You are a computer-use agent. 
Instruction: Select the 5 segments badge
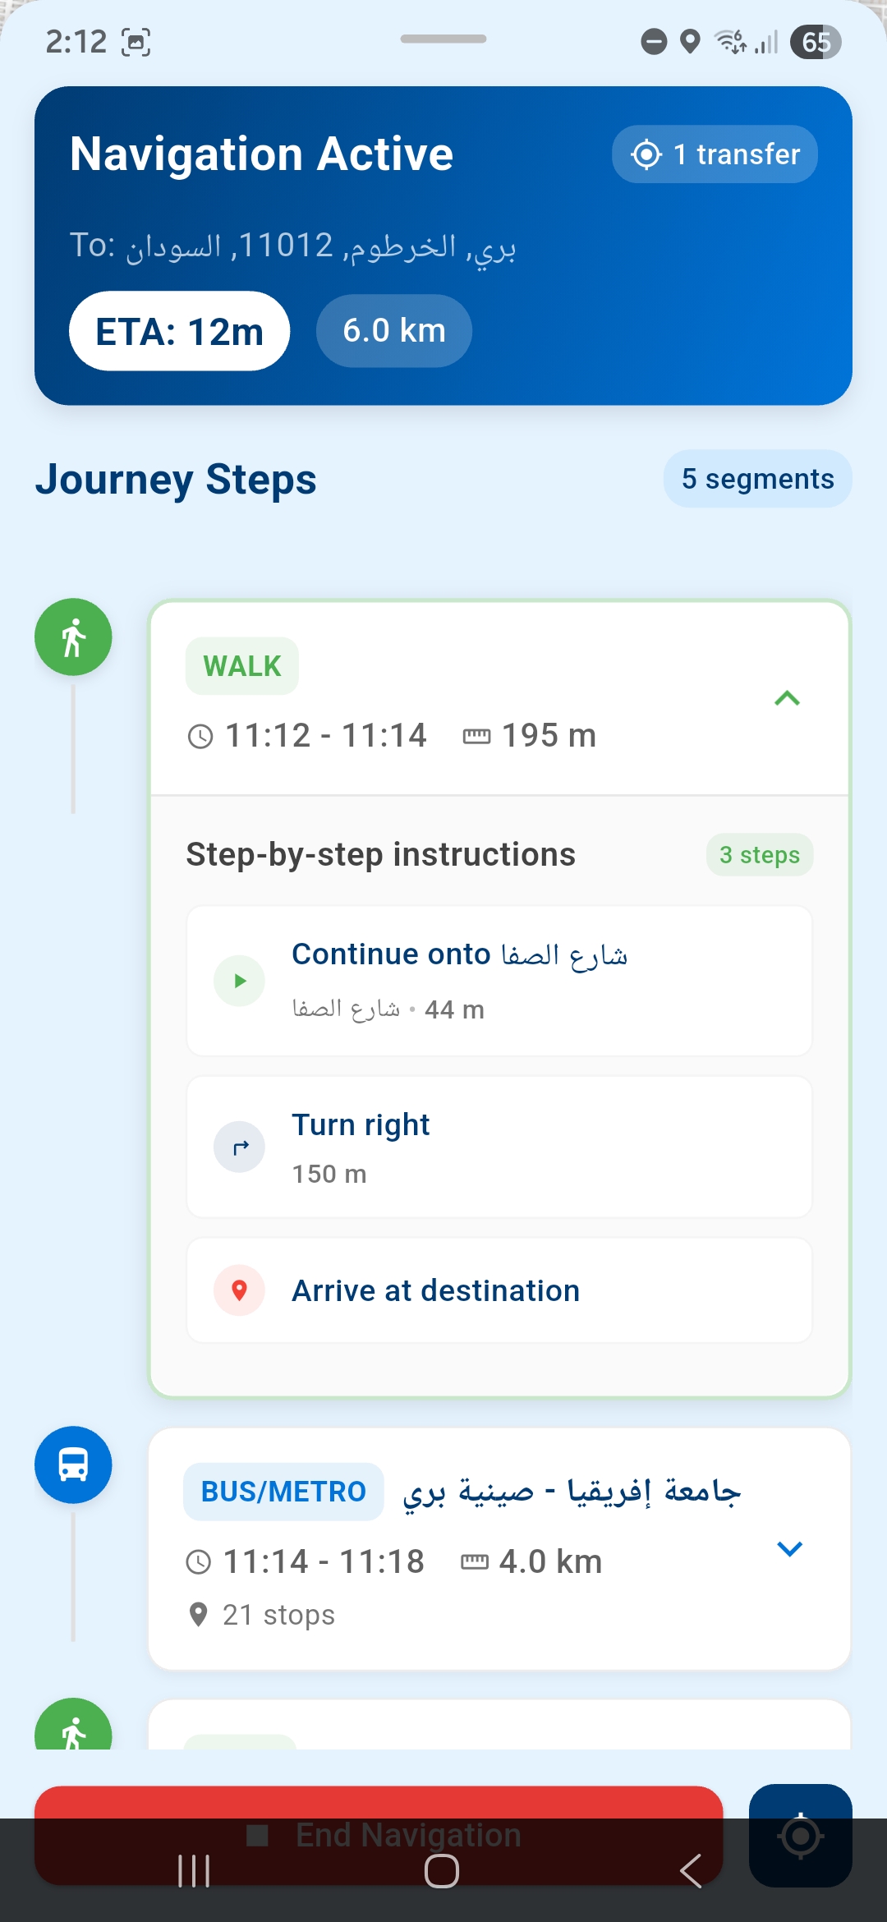click(757, 479)
